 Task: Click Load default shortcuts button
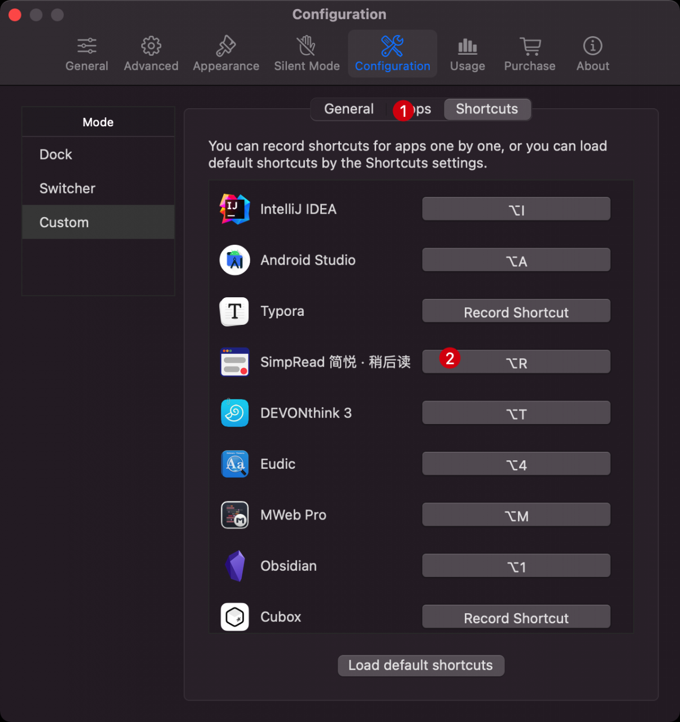[x=421, y=666]
